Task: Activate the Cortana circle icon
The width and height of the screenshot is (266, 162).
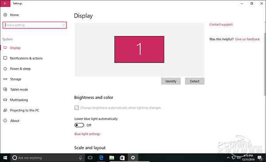Action: (x=15, y=158)
